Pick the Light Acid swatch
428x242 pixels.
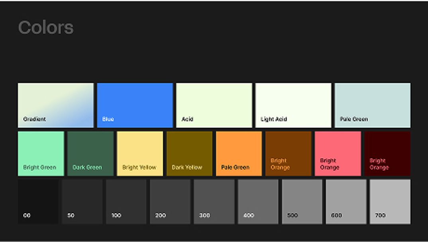[x=293, y=105]
